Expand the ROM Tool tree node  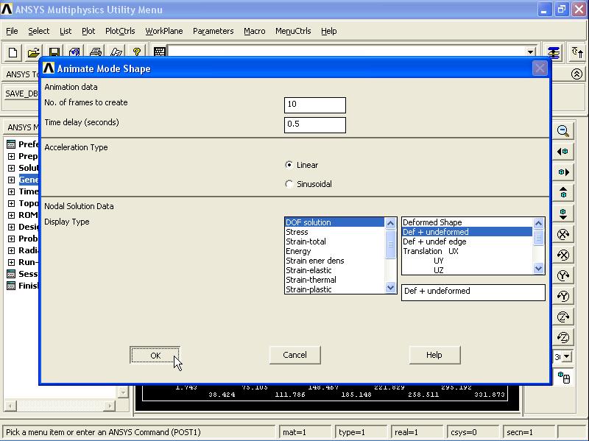tap(11, 215)
